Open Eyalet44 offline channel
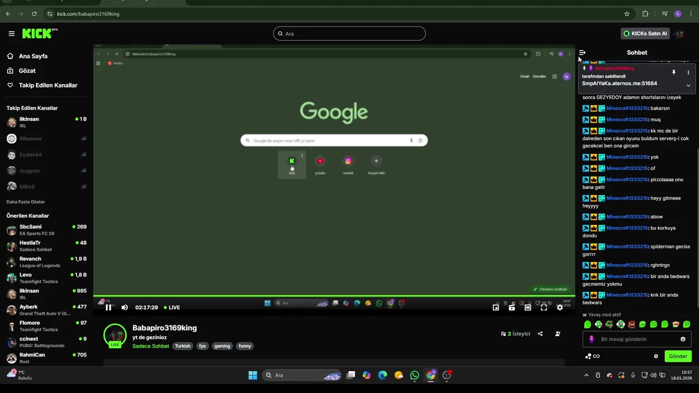 click(46, 154)
